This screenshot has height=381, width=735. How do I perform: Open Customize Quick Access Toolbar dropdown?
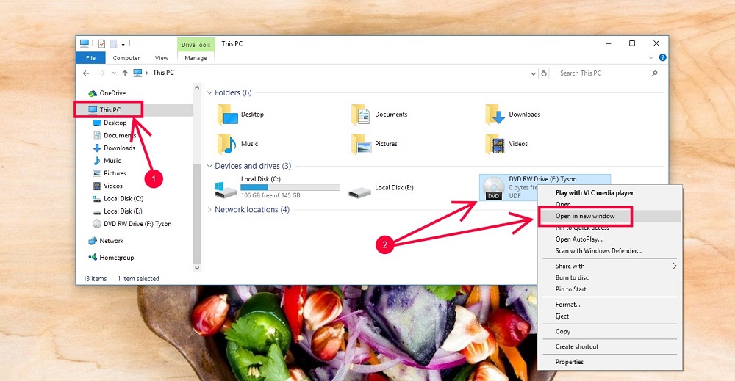pos(123,44)
